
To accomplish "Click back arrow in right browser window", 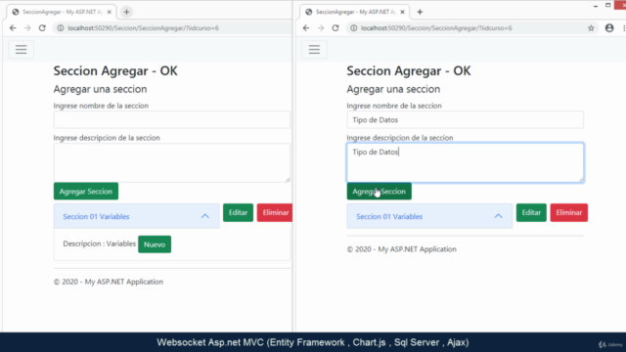I will click(306, 28).
